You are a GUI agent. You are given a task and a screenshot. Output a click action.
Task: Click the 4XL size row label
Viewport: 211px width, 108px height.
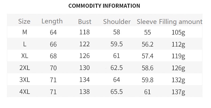click(25, 92)
